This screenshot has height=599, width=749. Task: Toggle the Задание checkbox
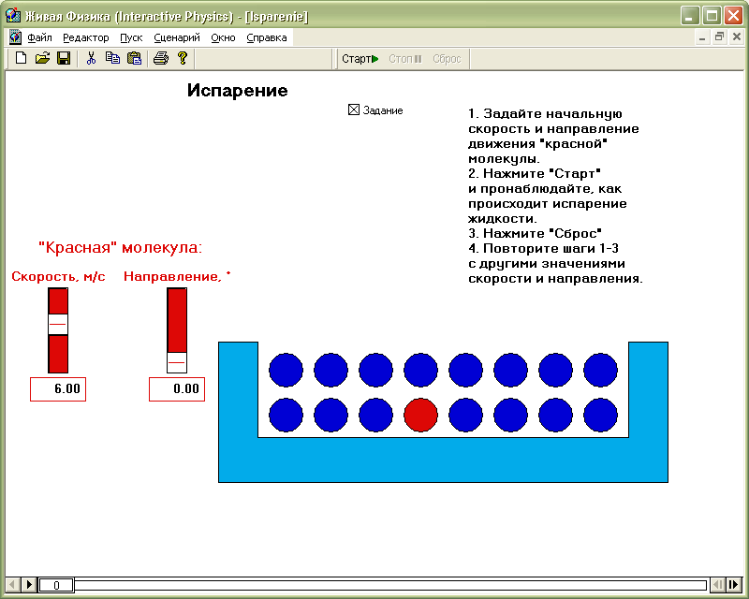click(x=354, y=110)
